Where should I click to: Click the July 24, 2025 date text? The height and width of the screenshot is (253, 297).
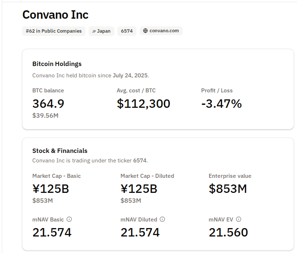tap(130, 76)
